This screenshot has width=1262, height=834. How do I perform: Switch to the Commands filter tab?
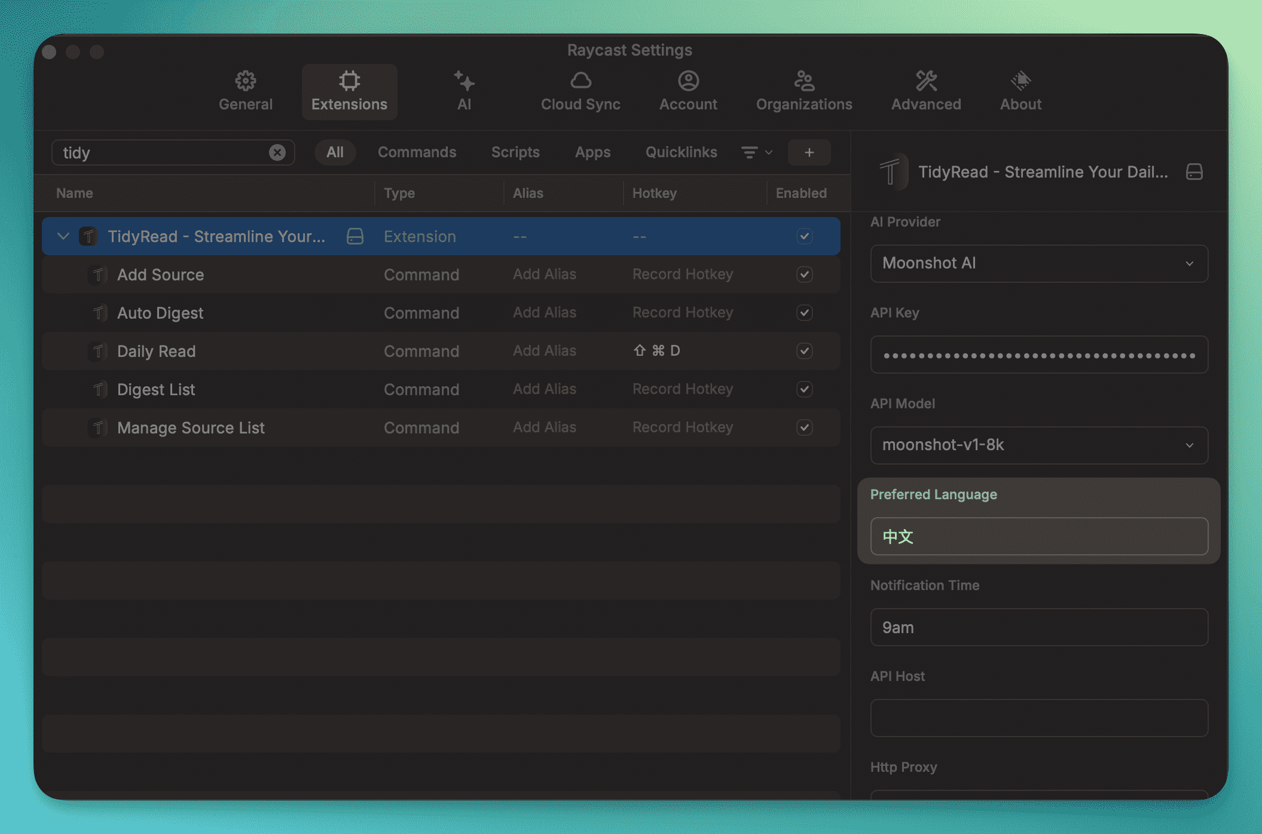coord(417,152)
